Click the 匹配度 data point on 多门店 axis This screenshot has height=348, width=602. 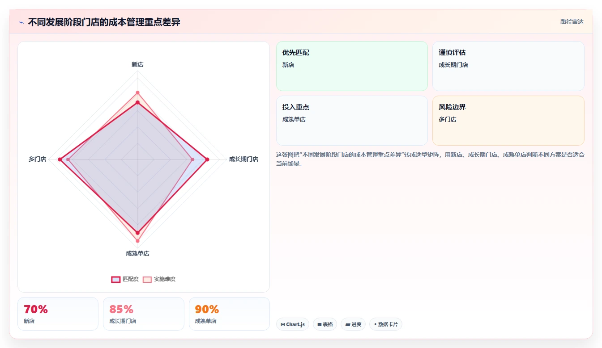(60, 159)
